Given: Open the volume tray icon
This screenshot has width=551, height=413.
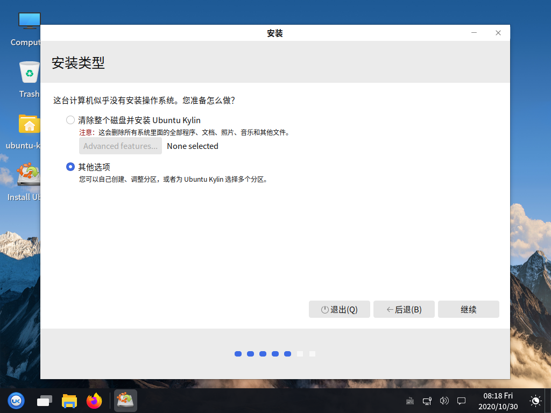Looking at the screenshot, I should (444, 401).
